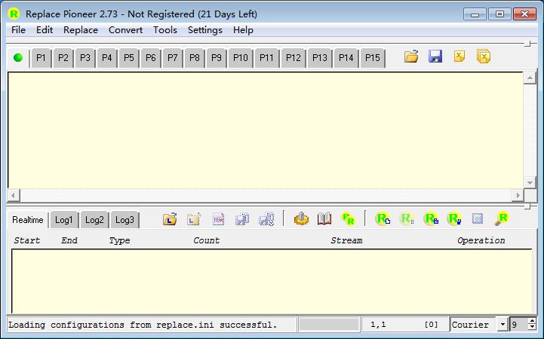Open the orange gear settings icon
Screen dimensions: 544x339
click(302, 219)
